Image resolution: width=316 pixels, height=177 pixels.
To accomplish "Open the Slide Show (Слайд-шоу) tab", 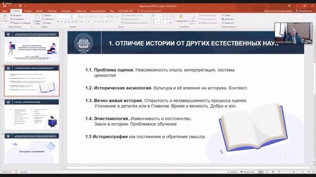I will point(80,11).
